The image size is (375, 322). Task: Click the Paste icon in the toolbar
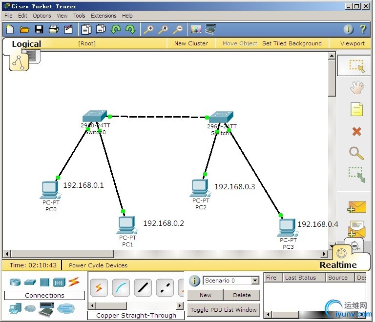click(101, 29)
